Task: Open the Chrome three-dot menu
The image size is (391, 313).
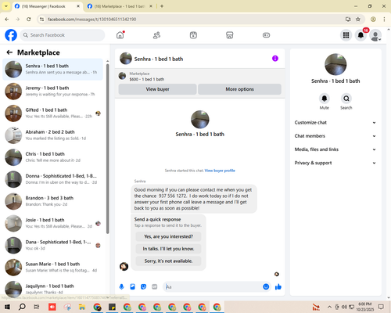Action: click(384, 19)
